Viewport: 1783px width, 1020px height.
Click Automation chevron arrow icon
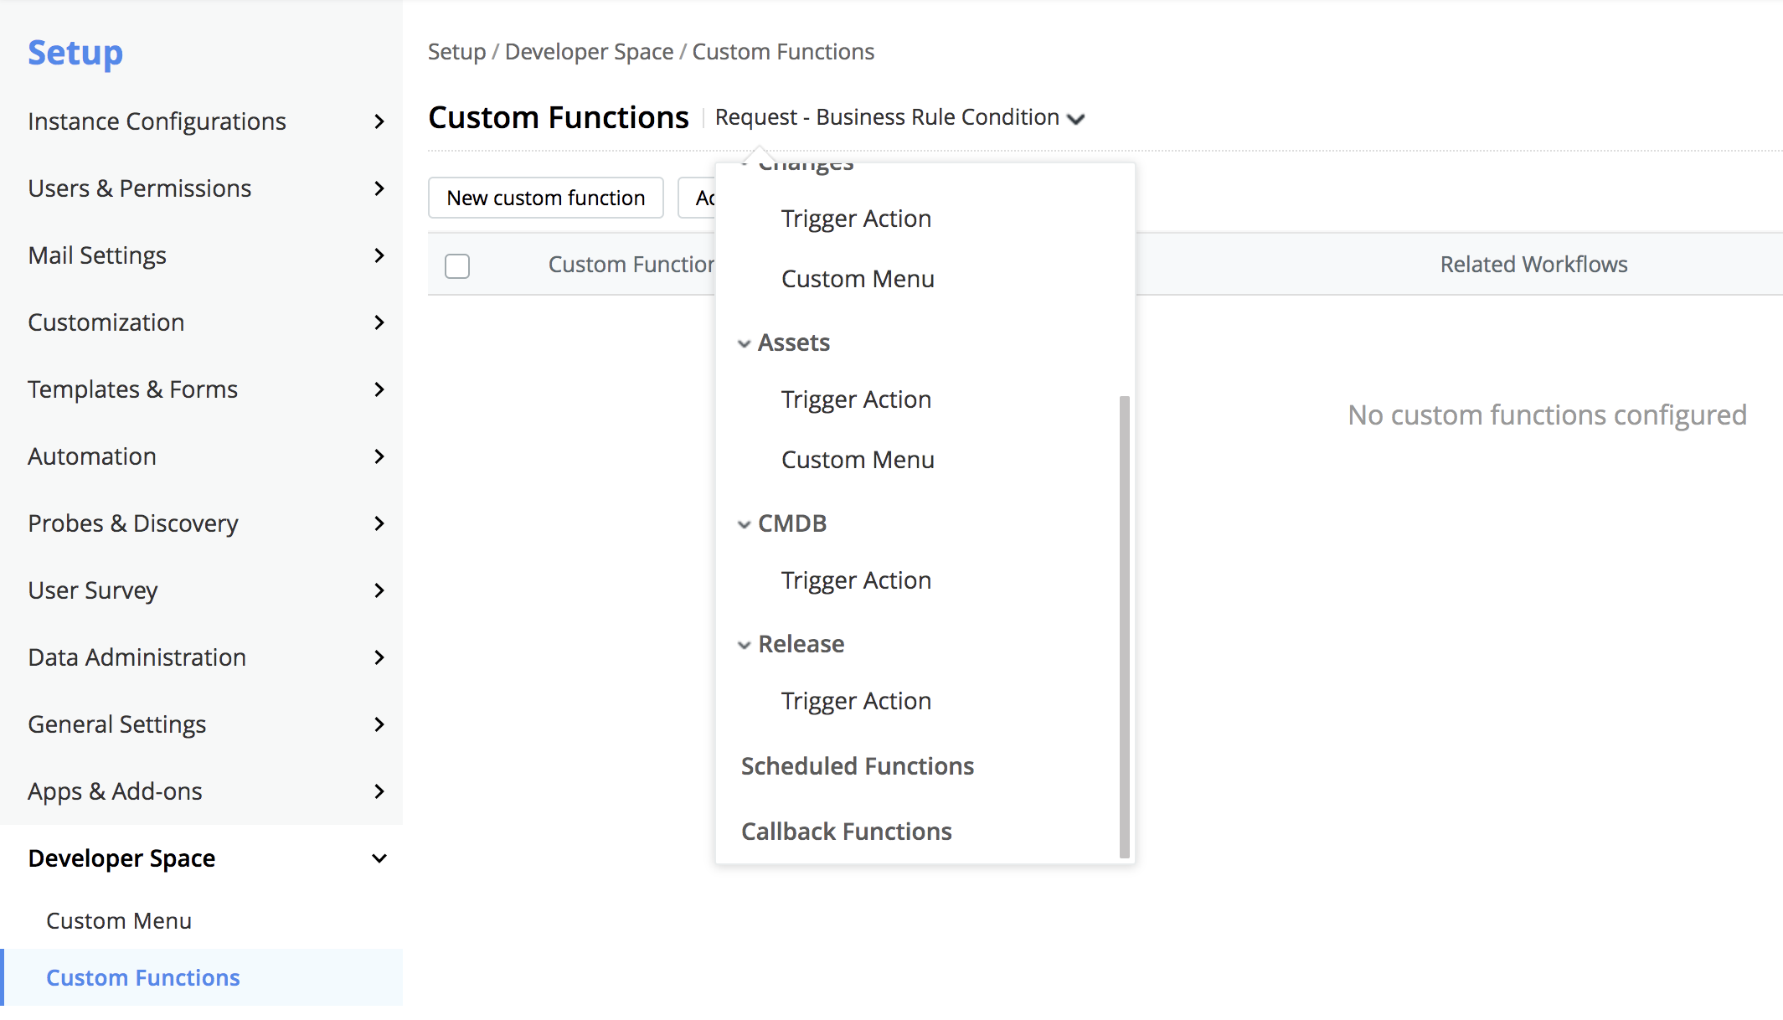pyautogui.click(x=379, y=456)
